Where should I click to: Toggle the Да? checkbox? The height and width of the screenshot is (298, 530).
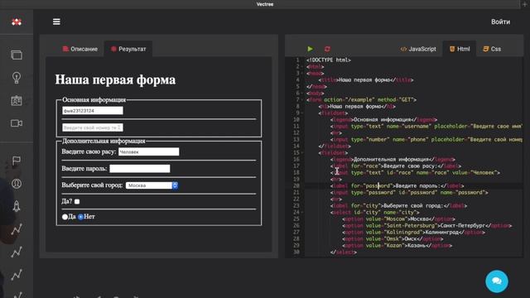pyautogui.click(x=77, y=201)
